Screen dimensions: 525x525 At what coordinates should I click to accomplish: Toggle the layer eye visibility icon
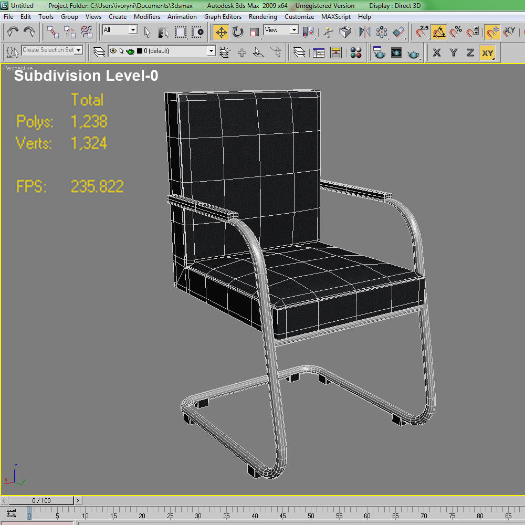[113, 51]
